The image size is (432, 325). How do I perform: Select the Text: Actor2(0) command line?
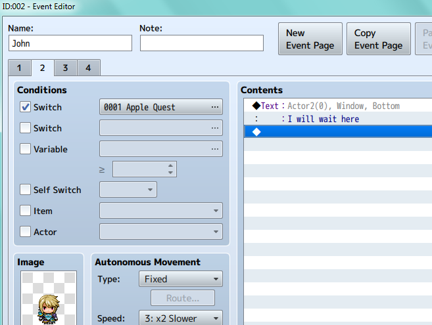pos(338,106)
